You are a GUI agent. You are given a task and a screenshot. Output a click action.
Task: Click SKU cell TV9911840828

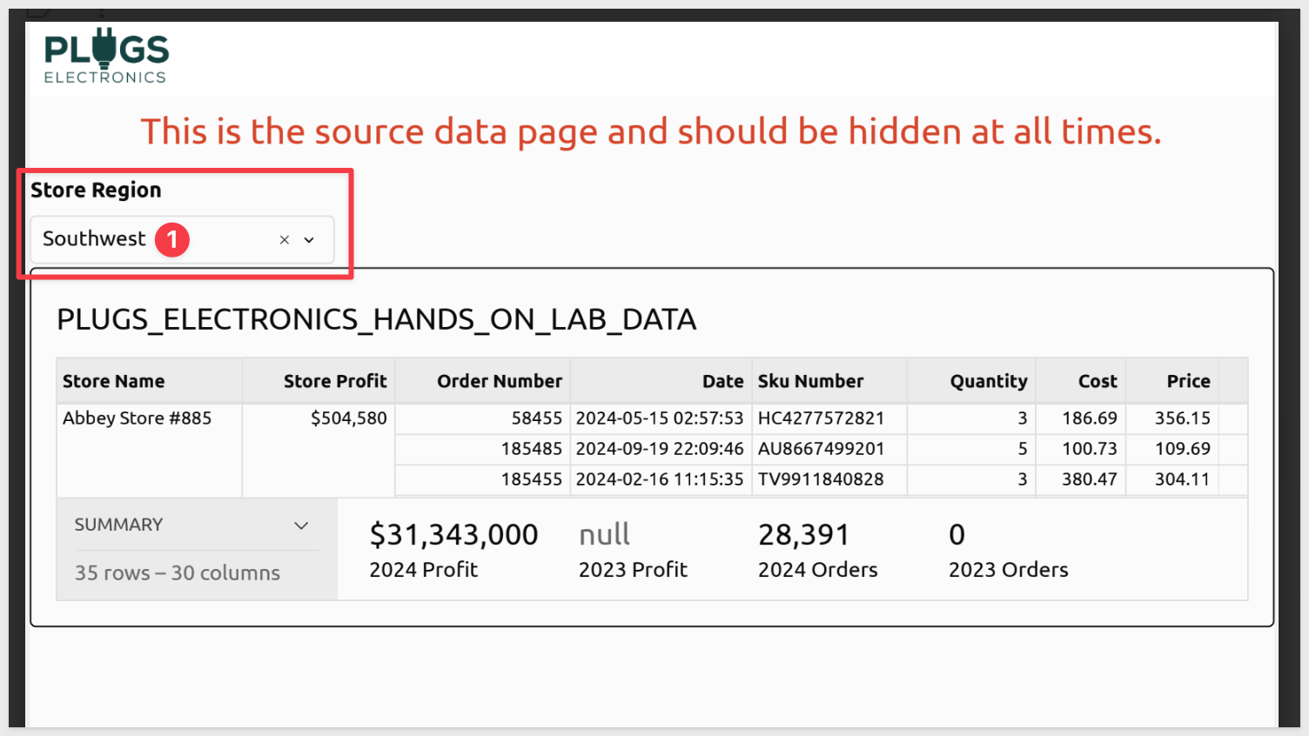tap(821, 479)
